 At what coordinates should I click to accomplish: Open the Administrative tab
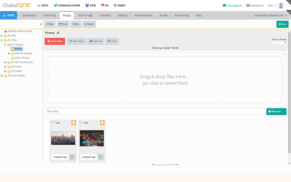(x=144, y=15)
